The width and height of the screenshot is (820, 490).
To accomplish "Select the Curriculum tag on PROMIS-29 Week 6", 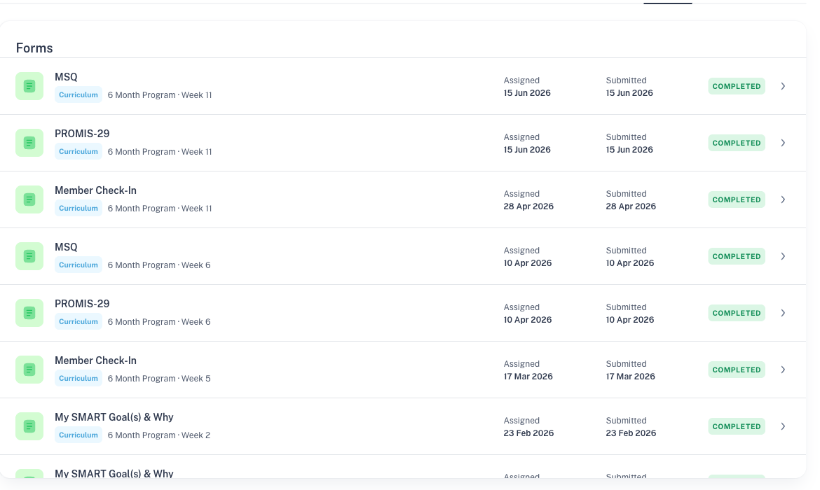I will click(x=78, y=322).
